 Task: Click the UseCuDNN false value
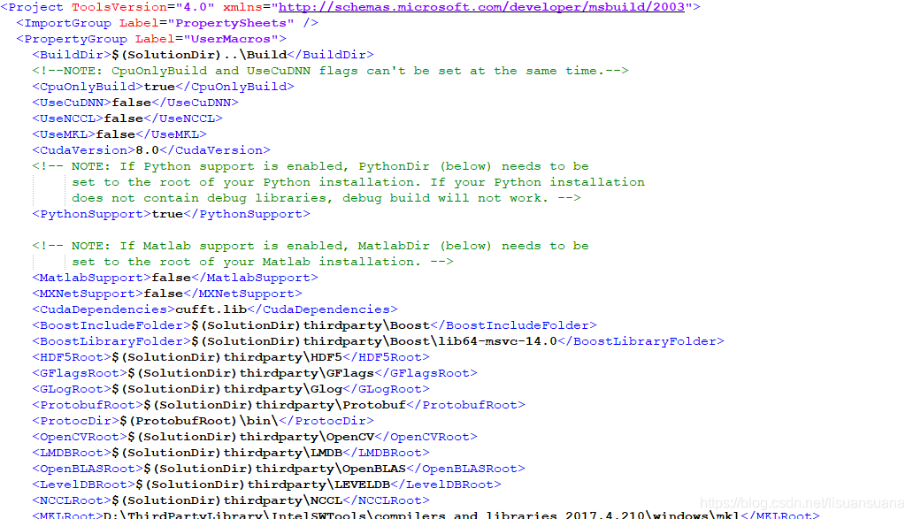tap(132, 103)
